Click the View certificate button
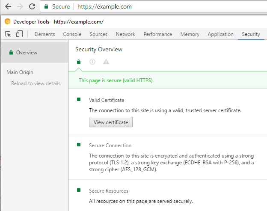Image resolution: width=267 pixels, height=211 pixels. pos(111,122)
